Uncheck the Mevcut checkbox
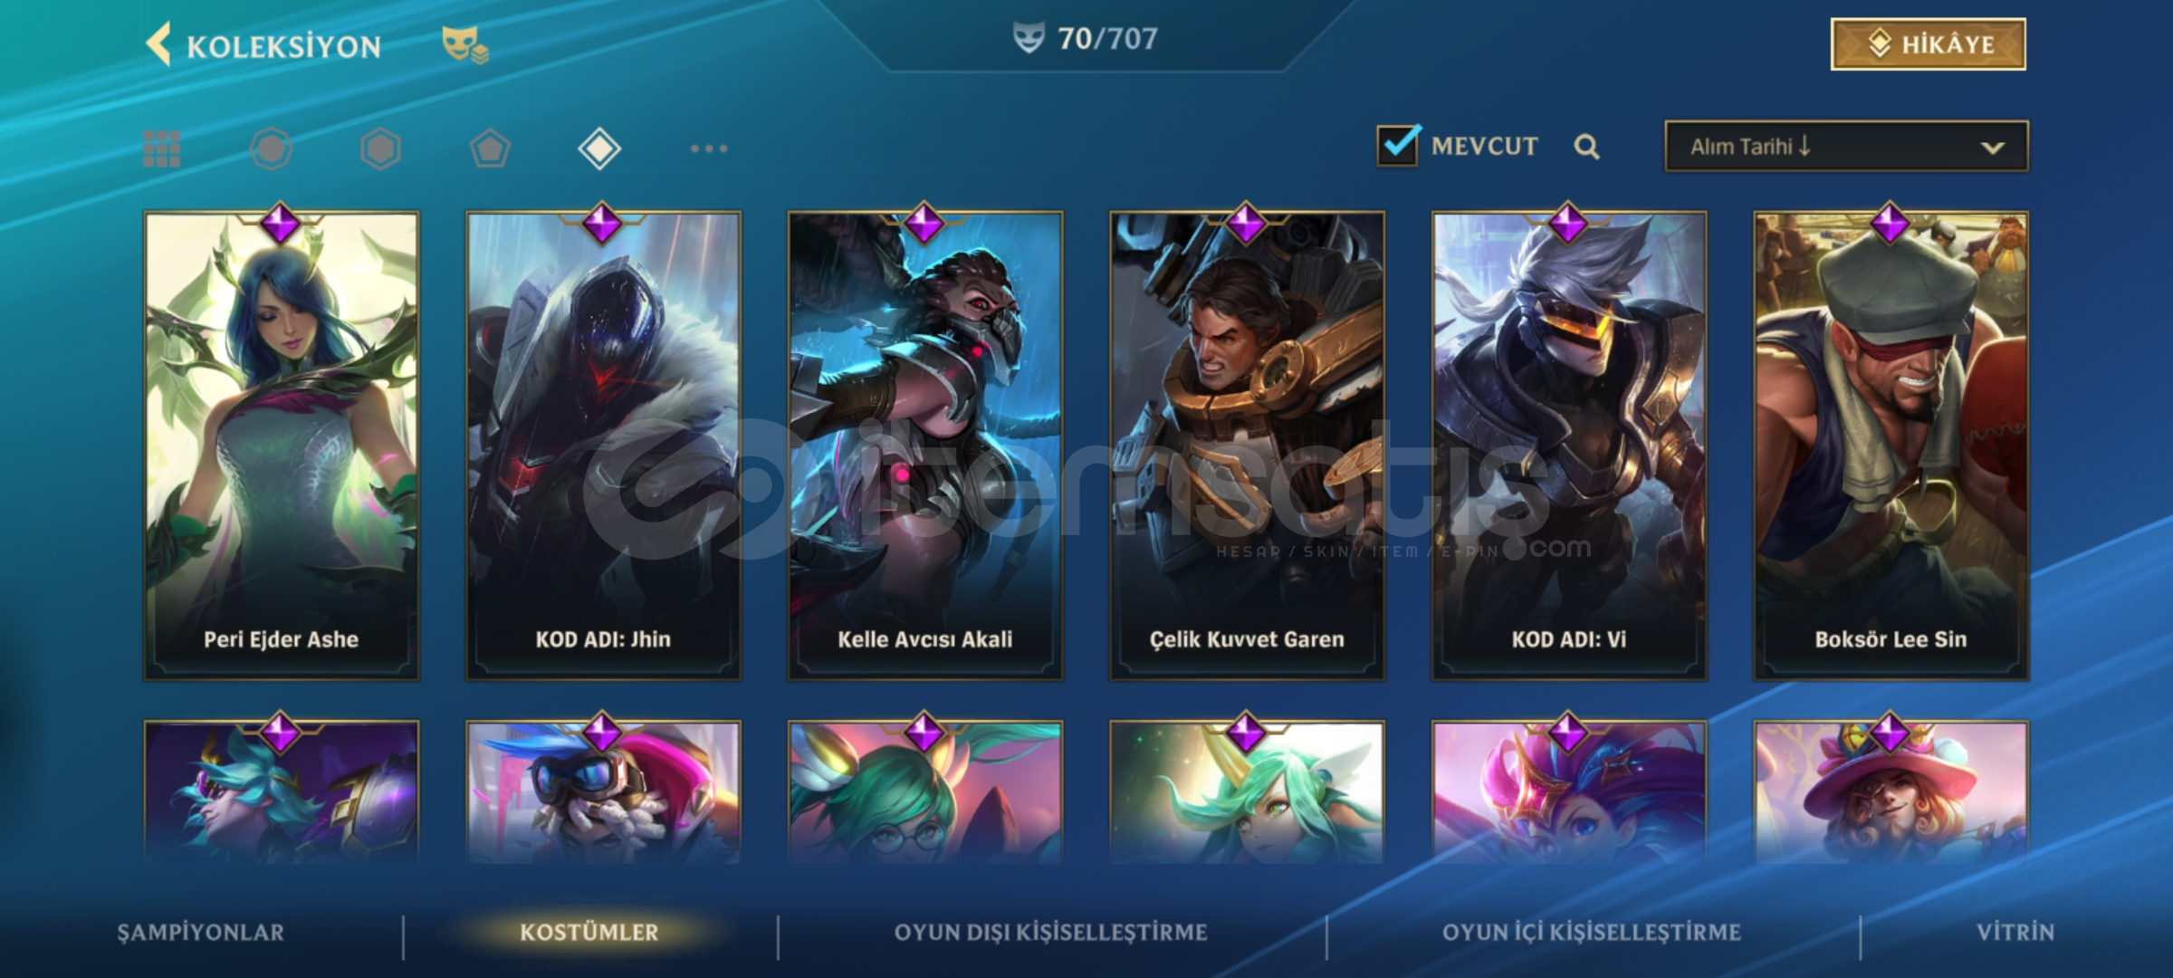 click(1397, 145)
